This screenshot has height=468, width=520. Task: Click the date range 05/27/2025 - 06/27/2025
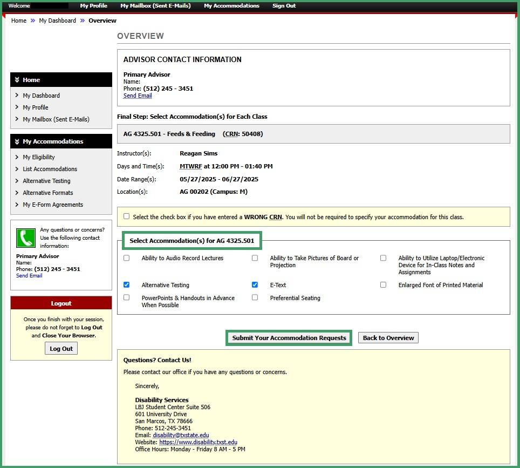219,179
